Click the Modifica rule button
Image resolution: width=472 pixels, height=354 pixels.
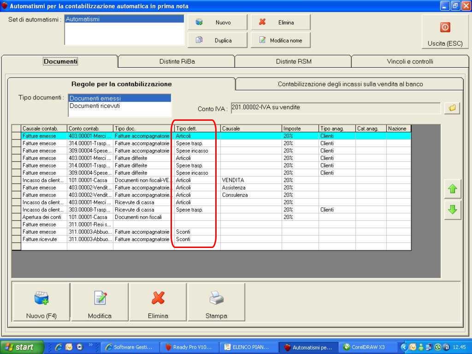click(x=100, y=302)
